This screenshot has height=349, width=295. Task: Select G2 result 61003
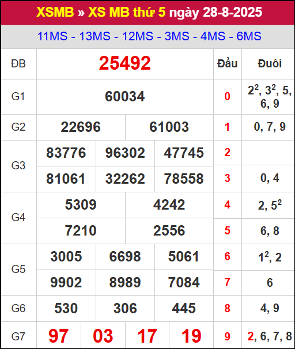pos(169,127)
